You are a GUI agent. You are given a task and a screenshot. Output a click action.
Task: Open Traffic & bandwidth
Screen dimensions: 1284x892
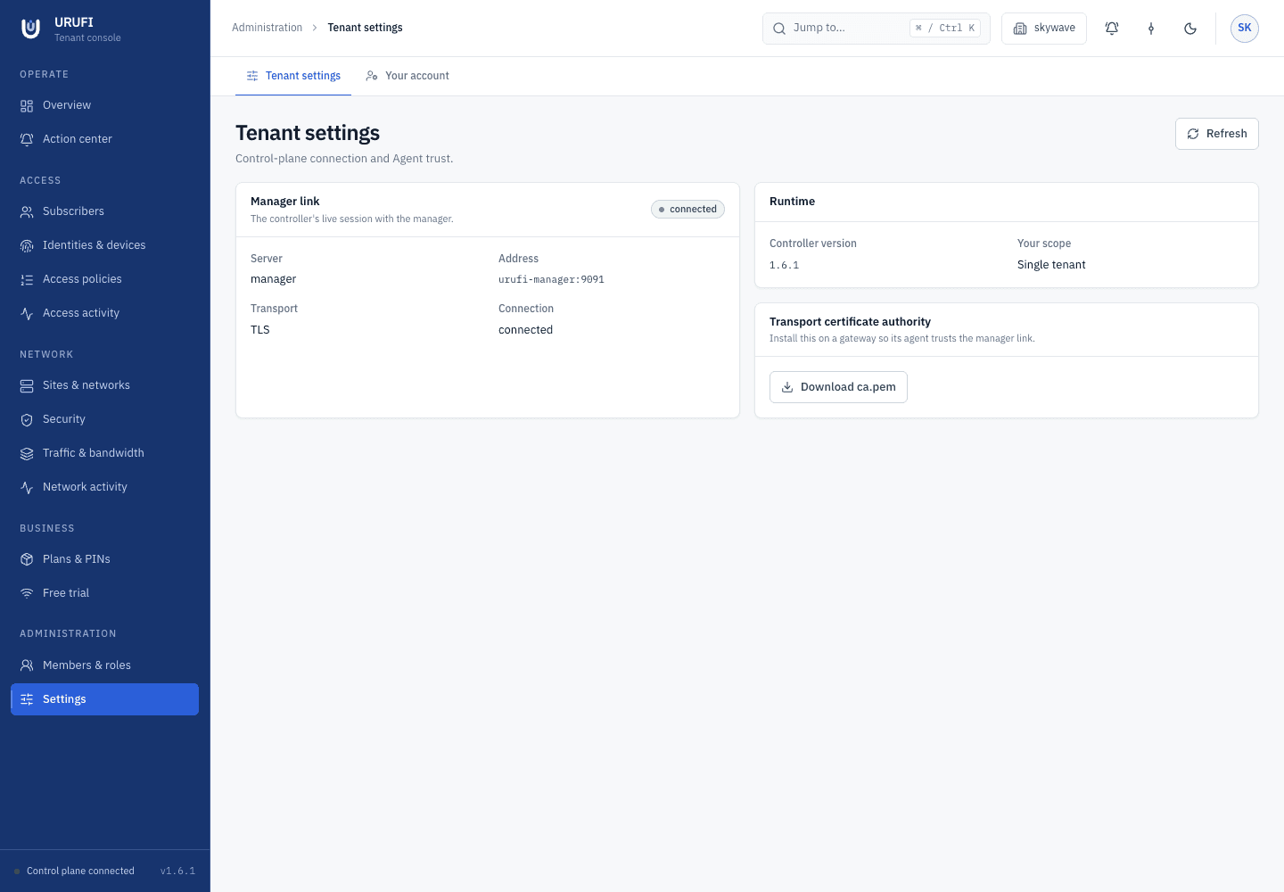(104, 453)
